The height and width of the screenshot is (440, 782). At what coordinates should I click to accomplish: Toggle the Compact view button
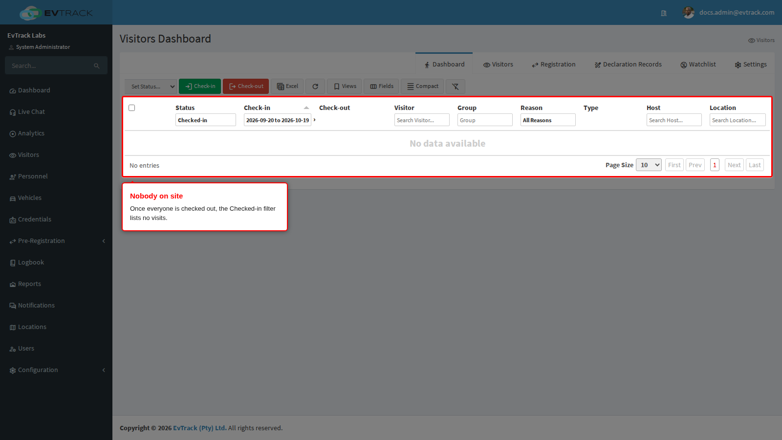click(422, 87)
